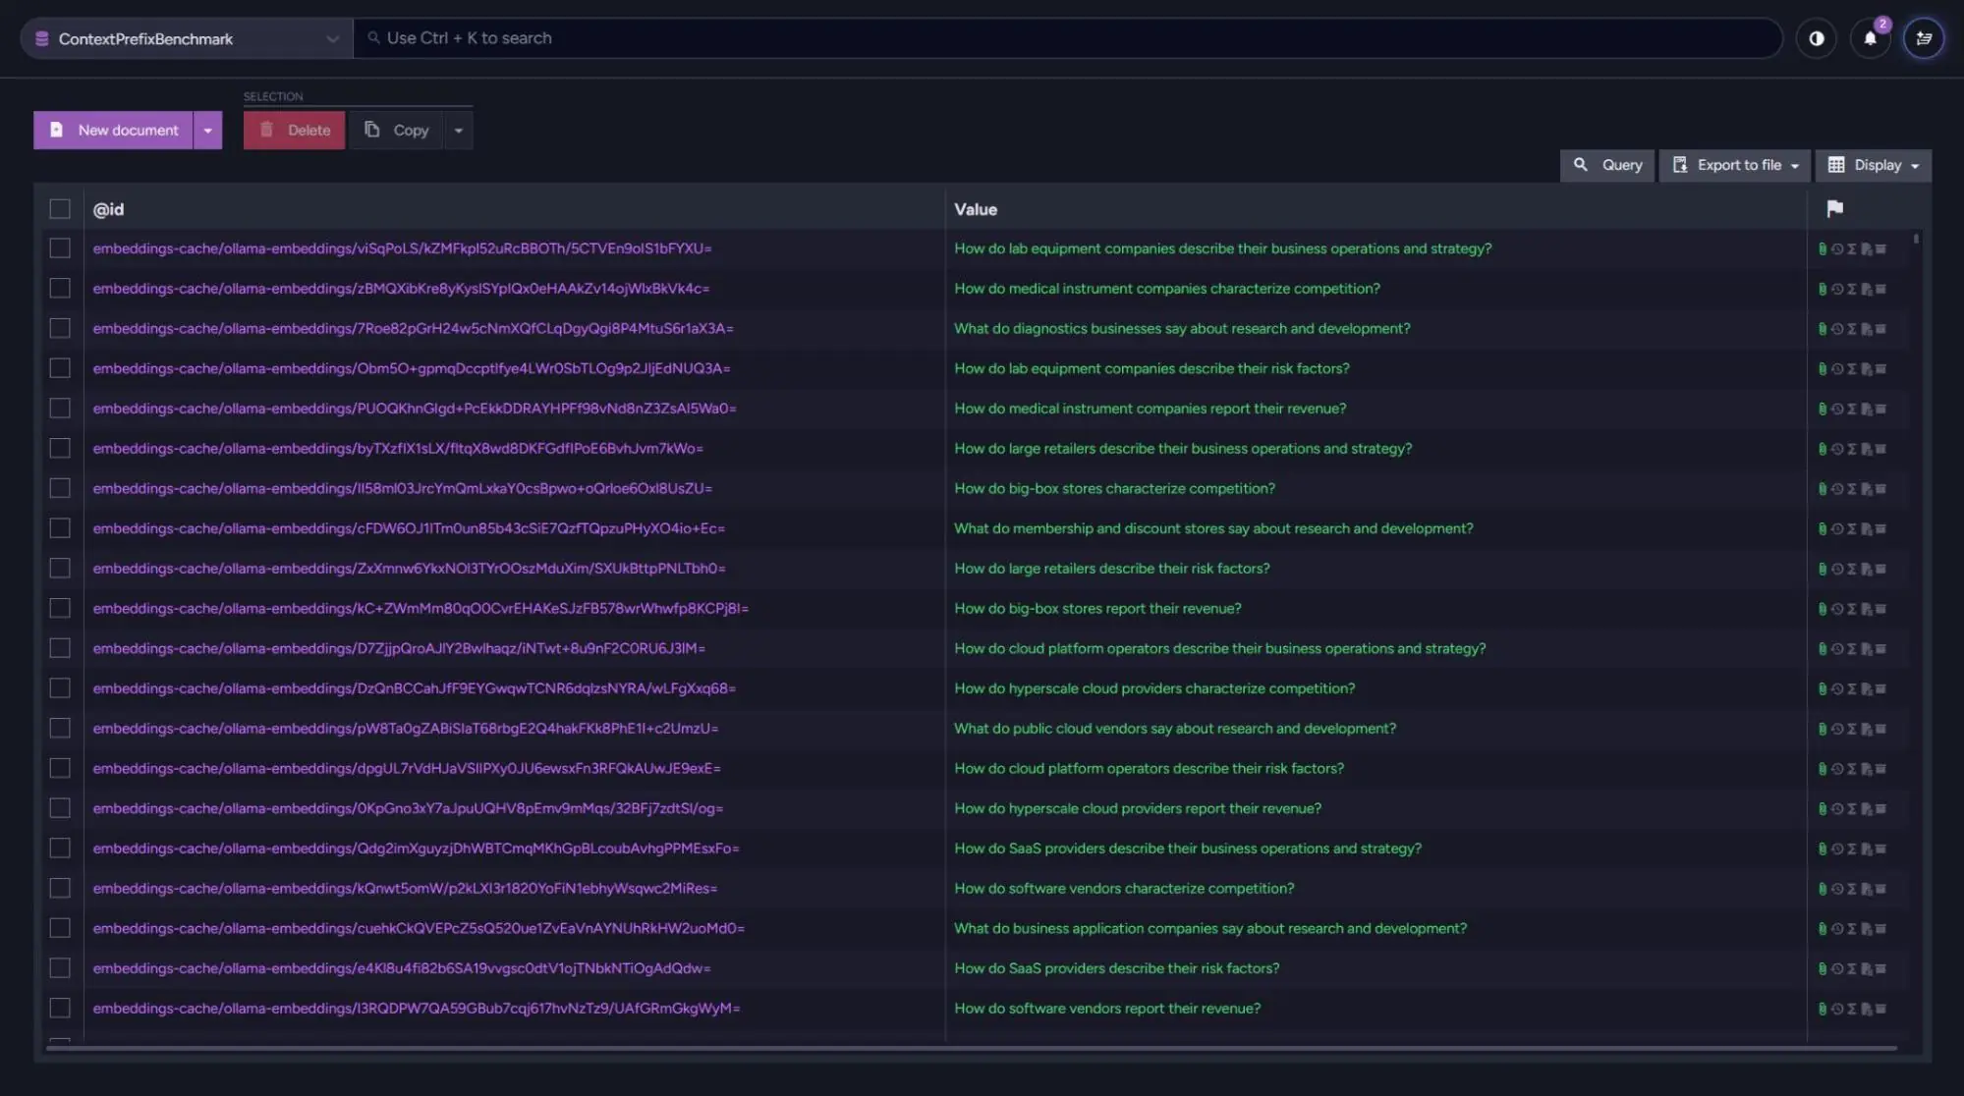Click counters sigma icon for lab equipment business operations row

(1852, 248)
